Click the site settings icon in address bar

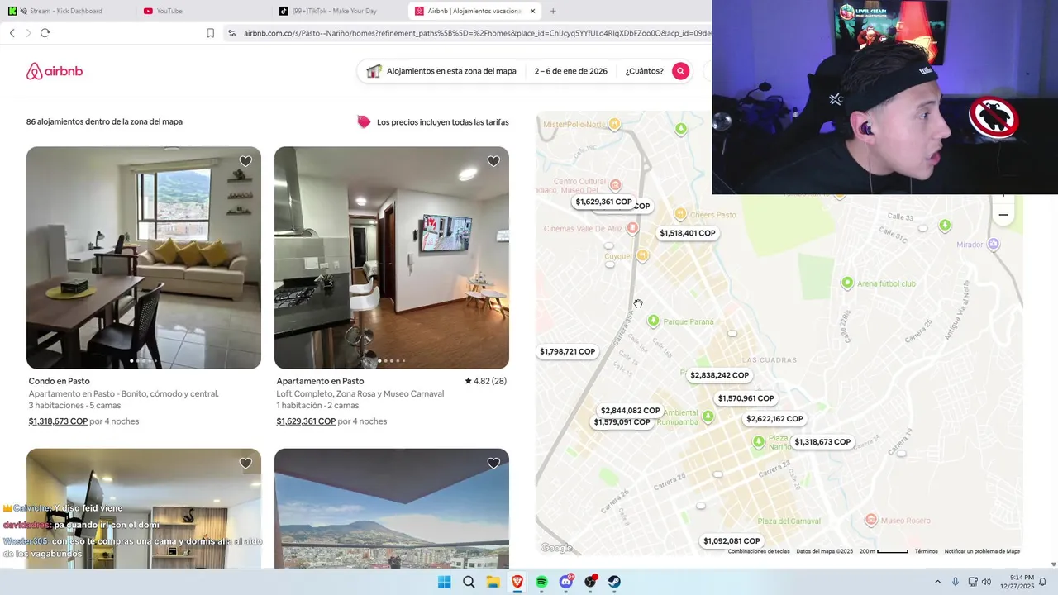click(232, 33)
